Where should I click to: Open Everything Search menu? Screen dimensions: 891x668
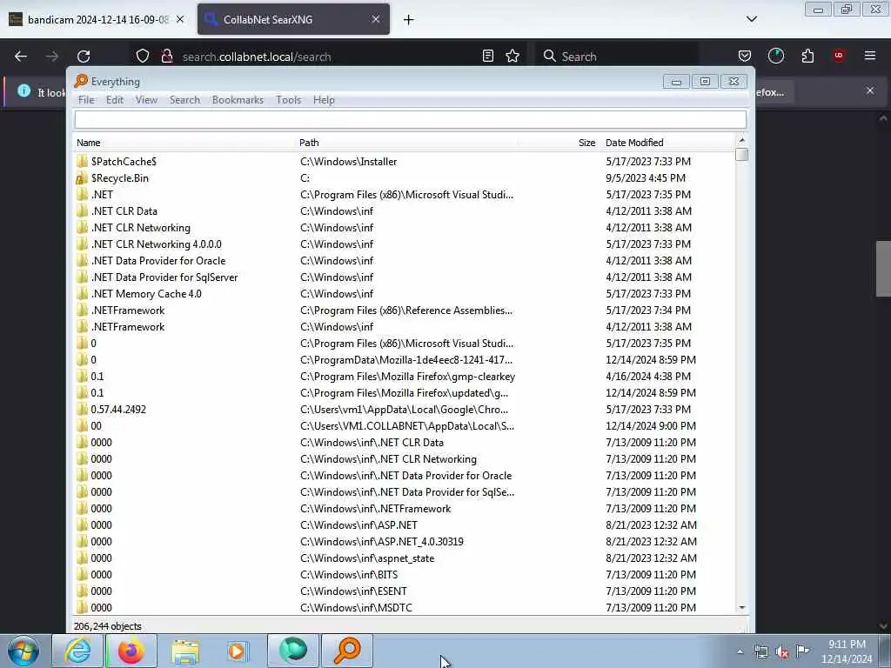coord(184,100)
